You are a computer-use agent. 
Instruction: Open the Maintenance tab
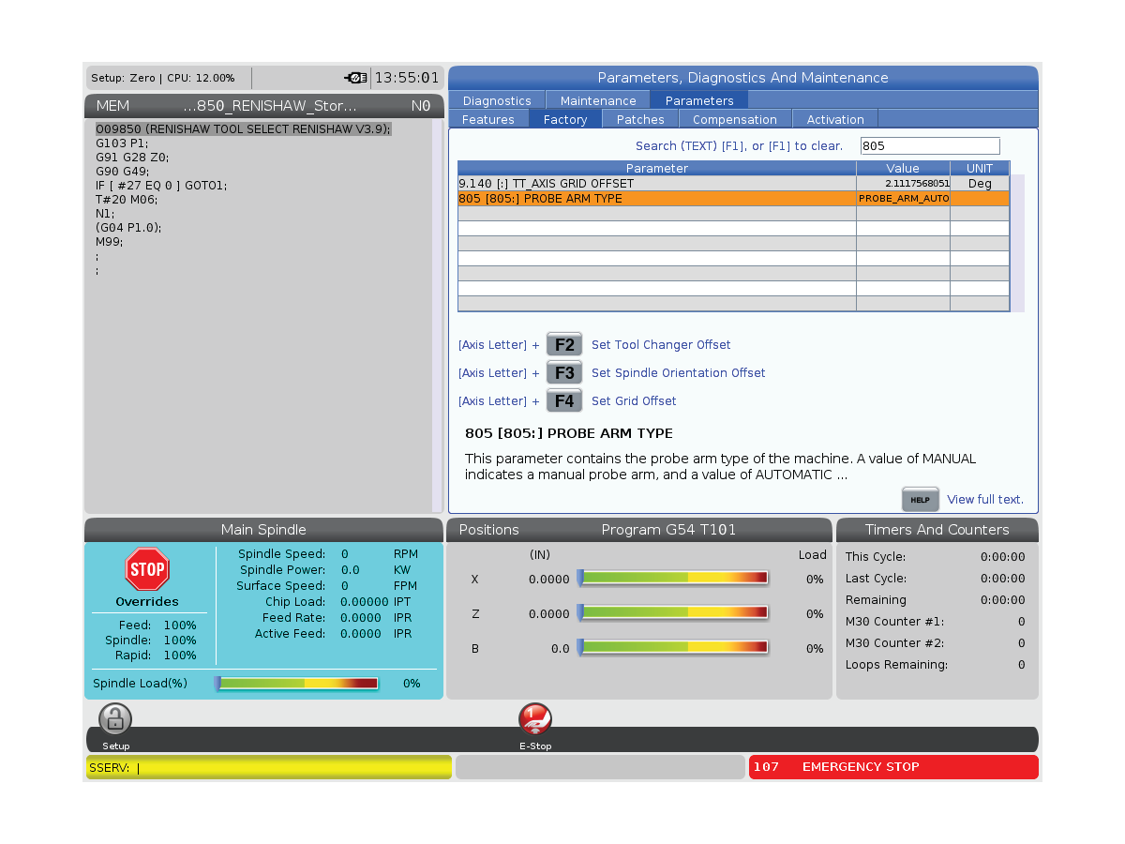(598, 100)
